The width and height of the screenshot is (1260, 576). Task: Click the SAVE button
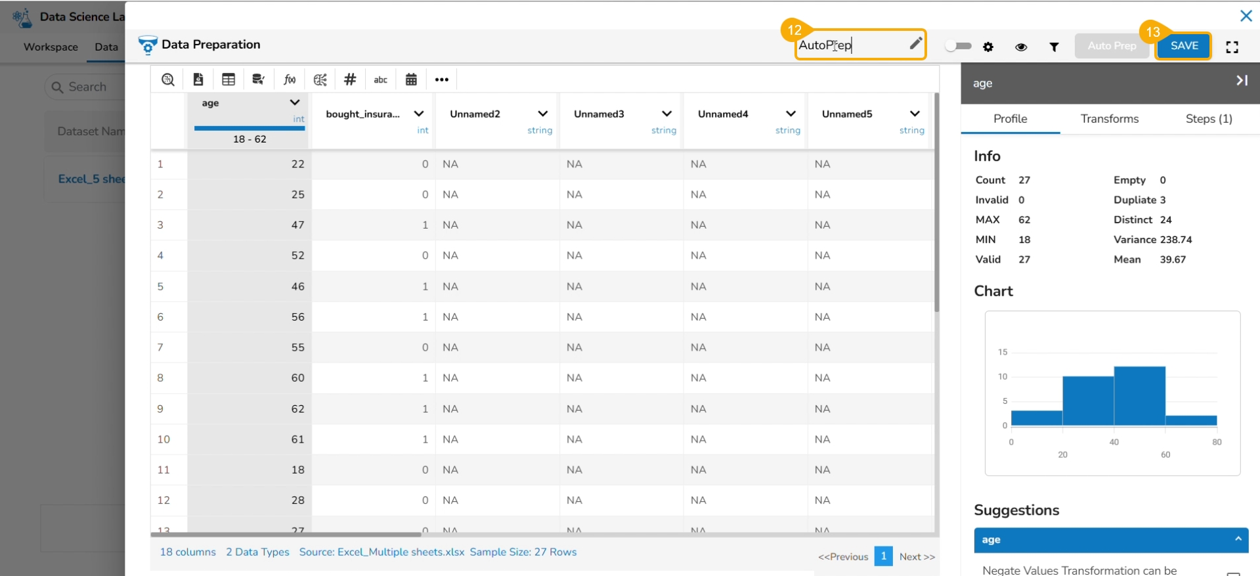tap(1184, 46)
